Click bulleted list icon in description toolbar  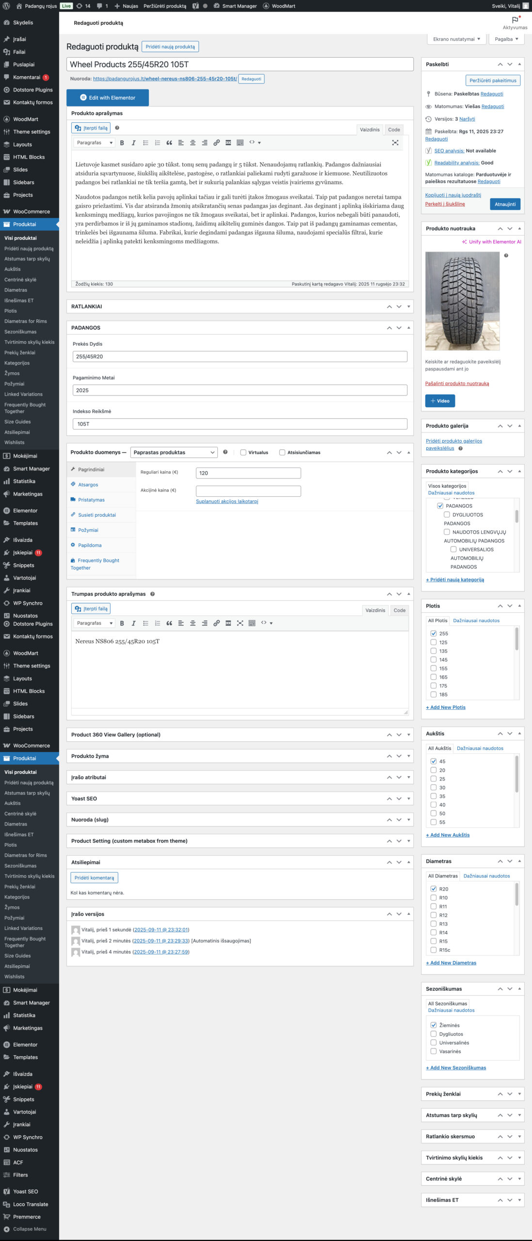click(x=145, y=143)
